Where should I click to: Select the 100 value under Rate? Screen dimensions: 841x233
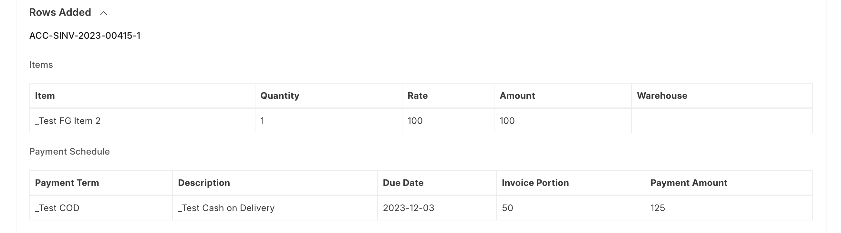point(415,121)
